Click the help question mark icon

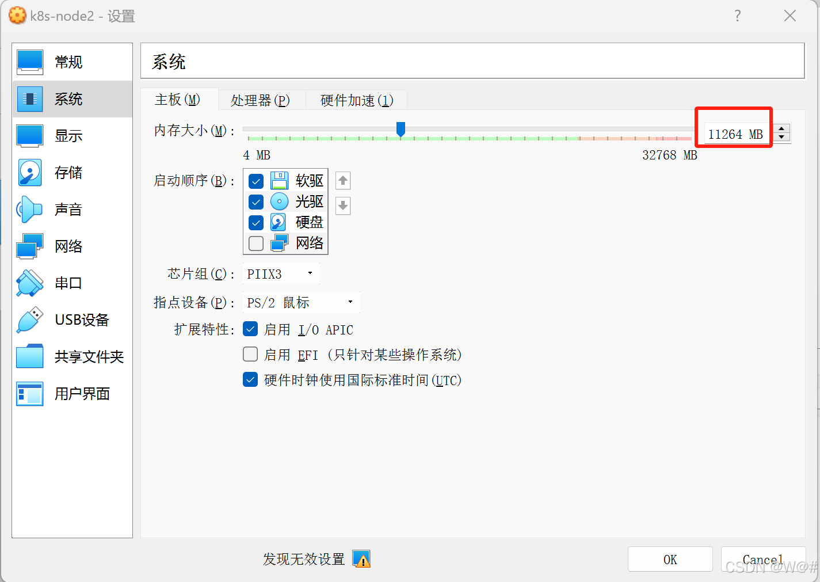pos(738,16)
